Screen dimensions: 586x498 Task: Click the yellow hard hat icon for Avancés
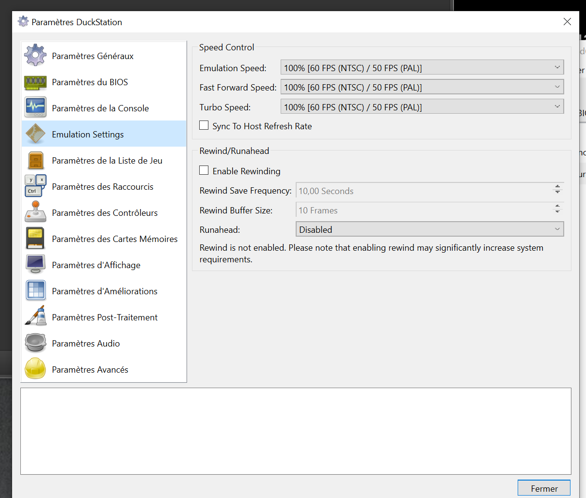click(x=35, y=369)
